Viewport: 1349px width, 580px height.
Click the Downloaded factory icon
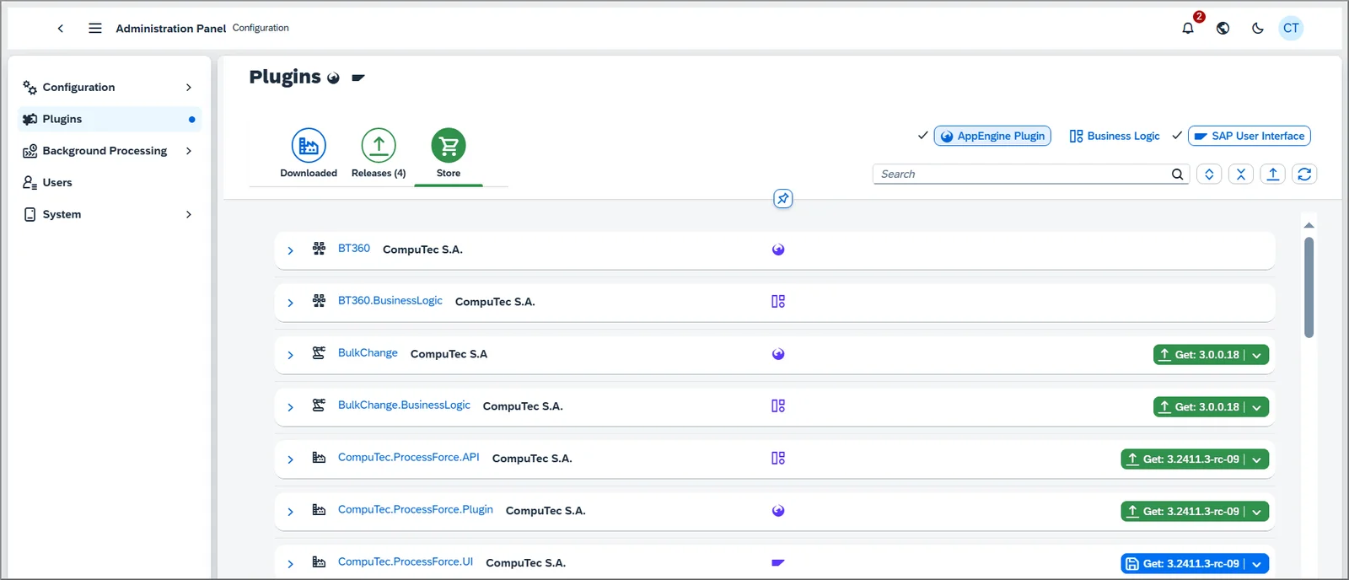point(309,146)
